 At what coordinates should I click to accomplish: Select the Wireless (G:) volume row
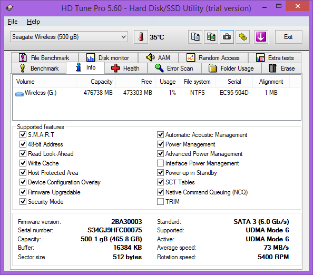click(156, 93)
